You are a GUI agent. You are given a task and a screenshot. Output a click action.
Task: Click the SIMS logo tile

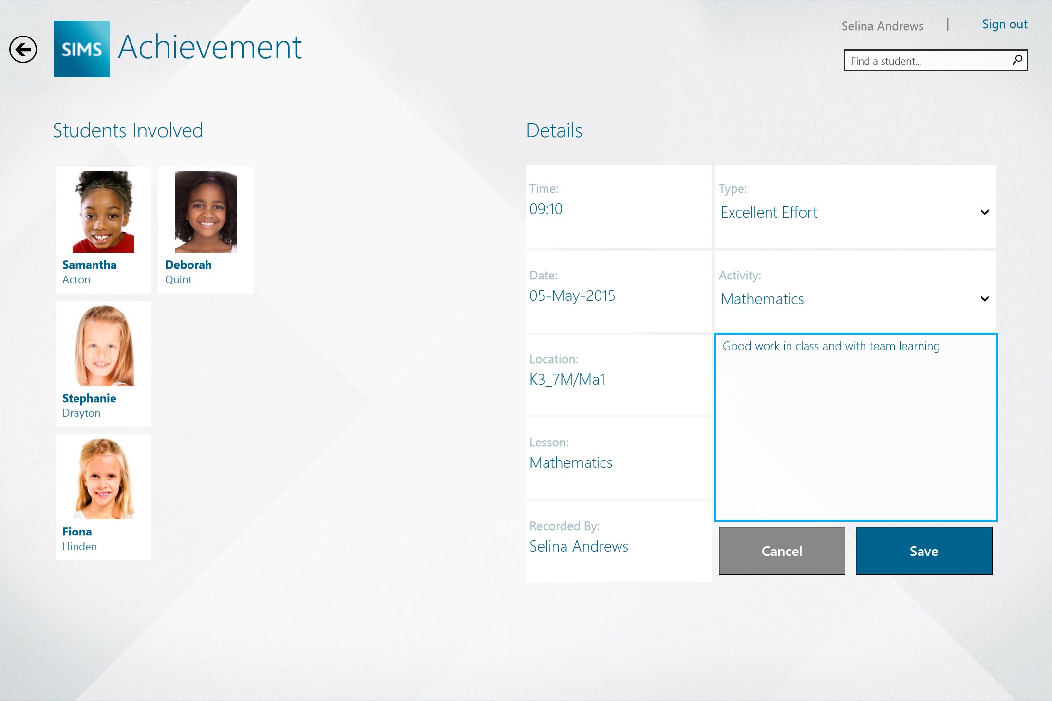pyautogui.click(x=81, y=49)
